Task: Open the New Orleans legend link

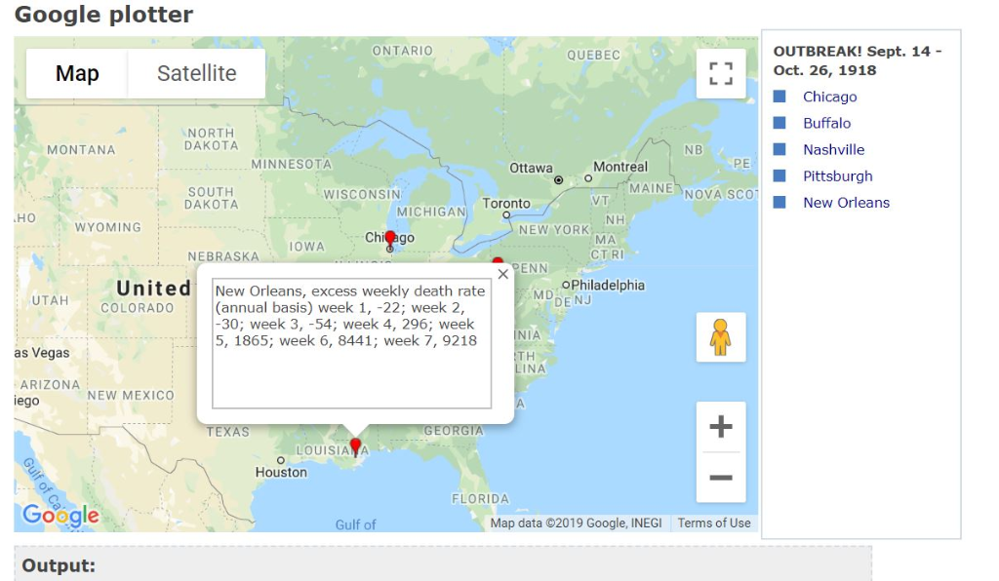Action: coord(846,203)
